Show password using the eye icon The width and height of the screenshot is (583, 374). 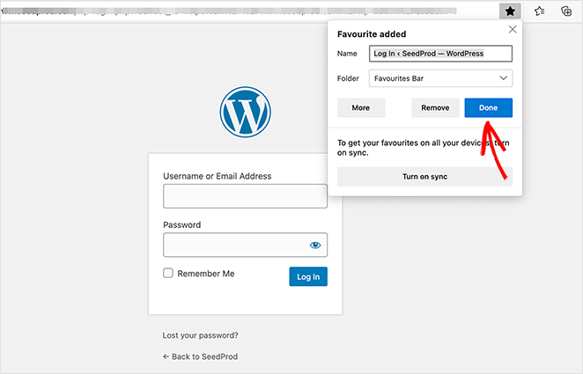click(315, 246)
